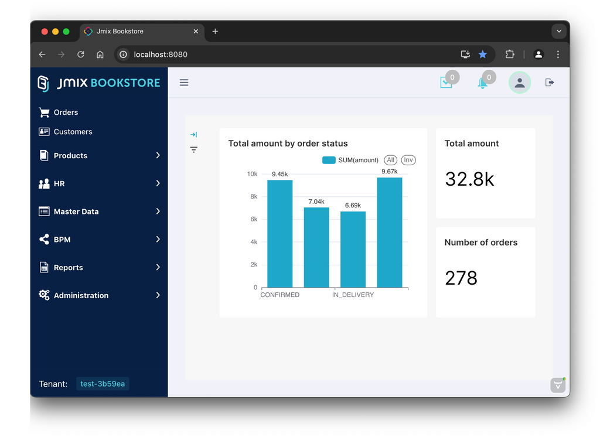Click the logout icon in the header
Image resolution: width=600 pixels, height=437 pixels.
point(549,82)
